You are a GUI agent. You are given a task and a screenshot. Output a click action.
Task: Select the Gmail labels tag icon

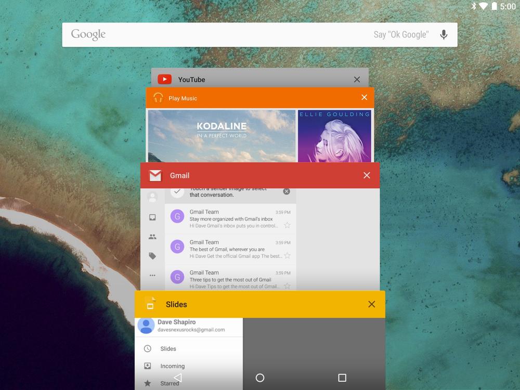[152, 256]
